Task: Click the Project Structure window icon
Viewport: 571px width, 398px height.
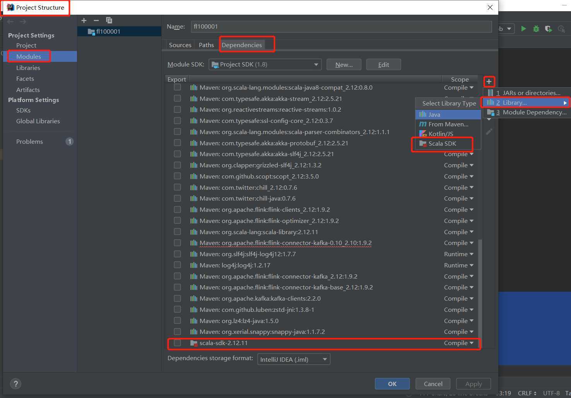Action: pos(10,7)
